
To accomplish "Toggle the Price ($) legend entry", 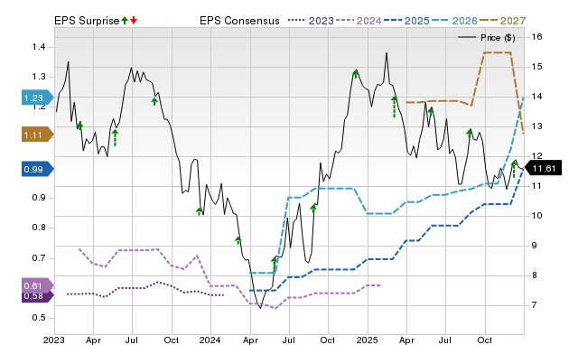I will [x=487, y=38].
